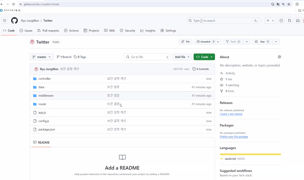Click the browser zoom magnifier icon
Viewport: 304px width, 180px height.
tap(283, 4)
